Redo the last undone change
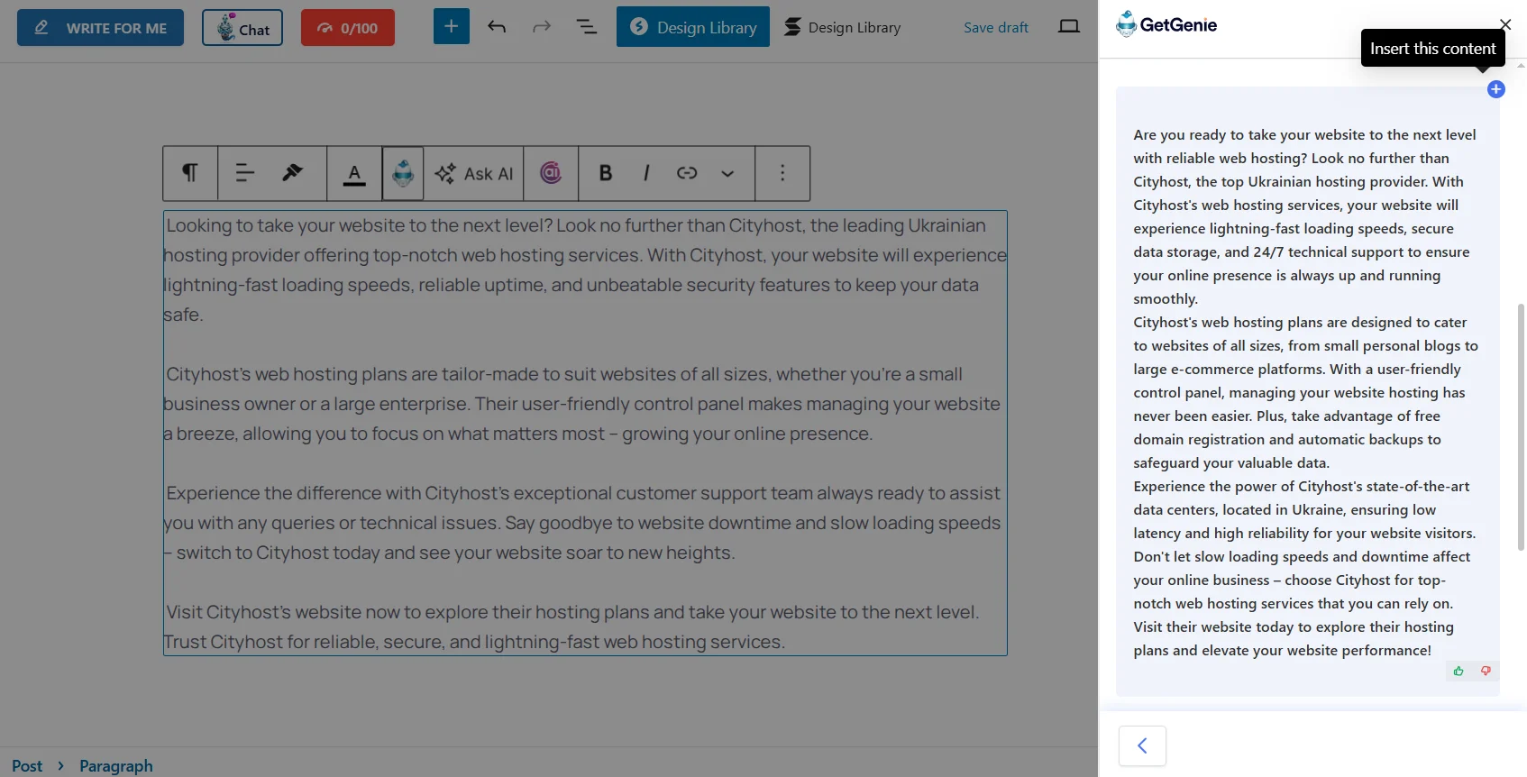Screen dimensions: 1527x777 (542, 27)
